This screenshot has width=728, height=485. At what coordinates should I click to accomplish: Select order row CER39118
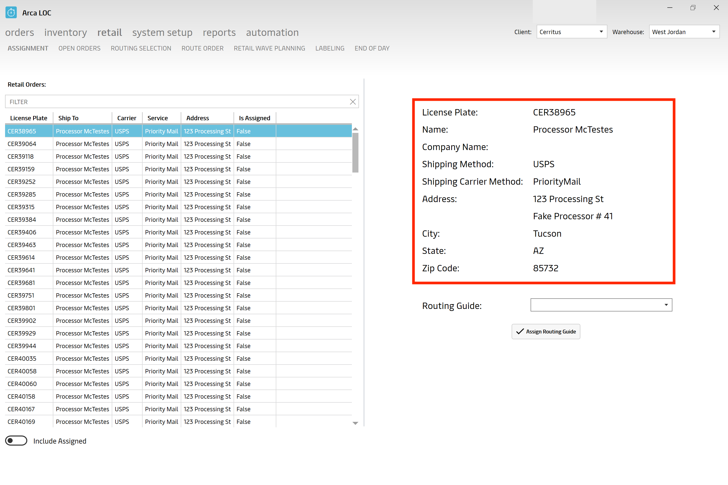click(178, 157)
